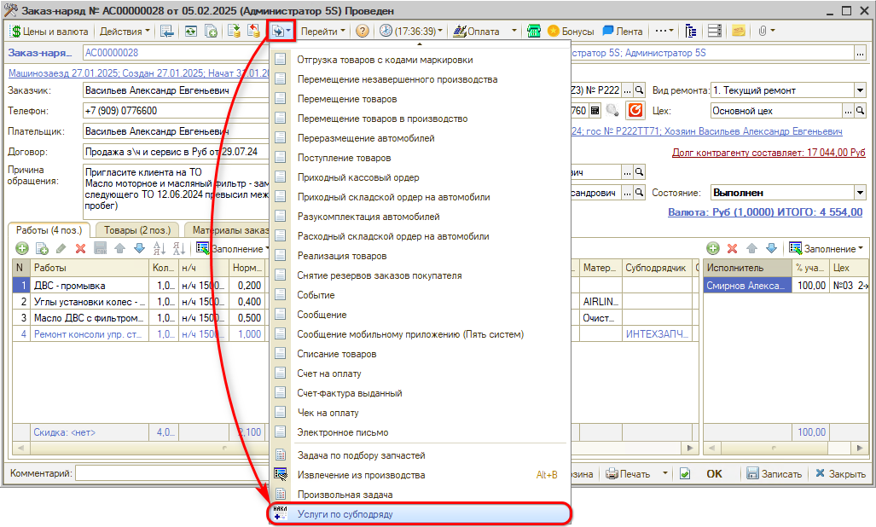Click the Записать save button
The image size is (876, 527).
click(774, 474)
